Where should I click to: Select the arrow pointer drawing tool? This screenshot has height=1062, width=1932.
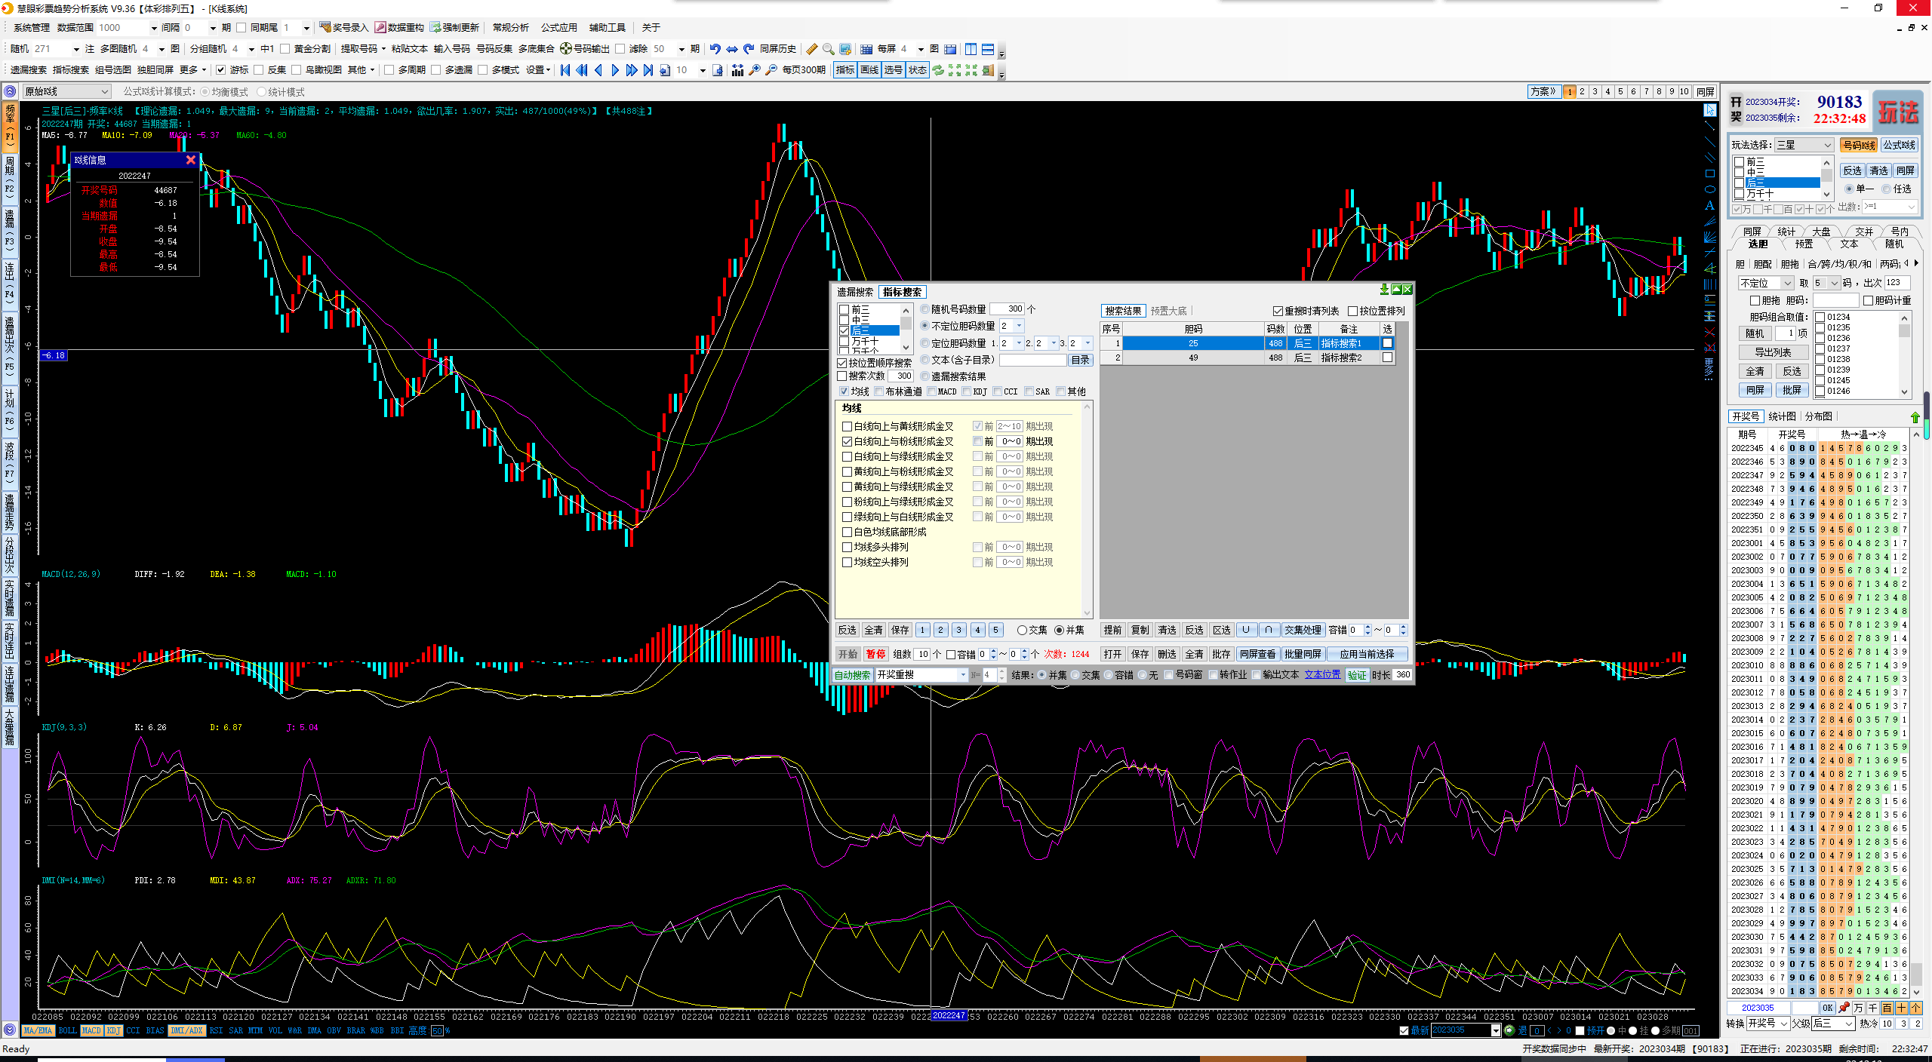coord(1710,110)
